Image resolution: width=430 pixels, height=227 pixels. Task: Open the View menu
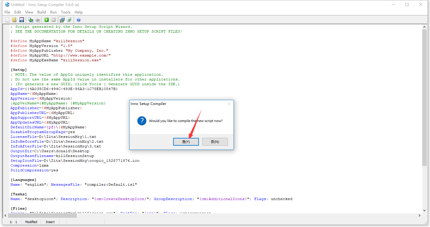tap(29, 12)
